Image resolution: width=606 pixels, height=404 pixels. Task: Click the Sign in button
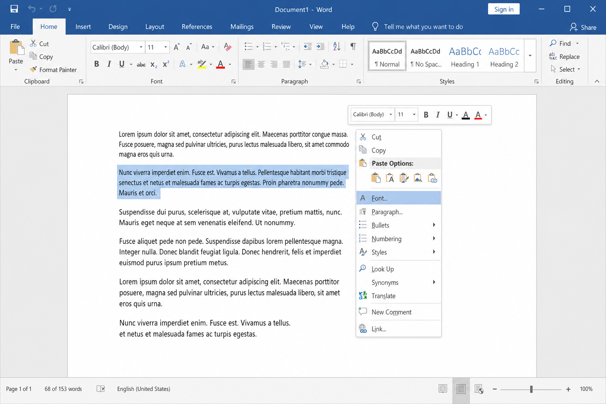pyautogui.click(x=504, y=9)
